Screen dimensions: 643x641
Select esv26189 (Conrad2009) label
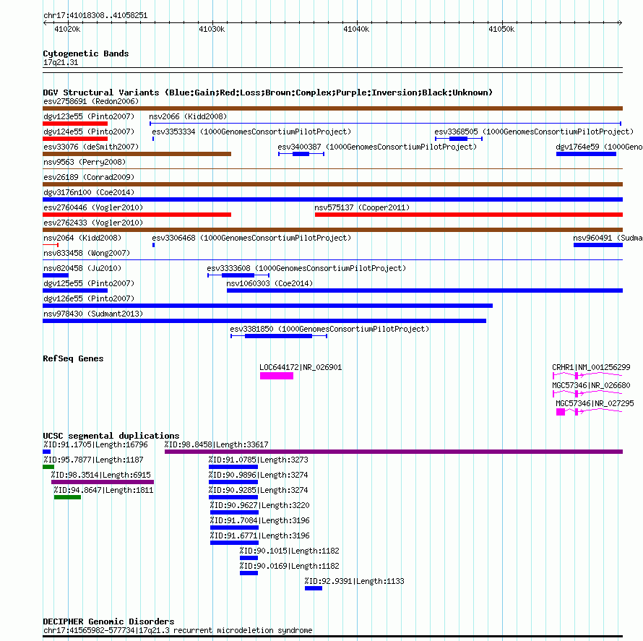coord(89,177)
